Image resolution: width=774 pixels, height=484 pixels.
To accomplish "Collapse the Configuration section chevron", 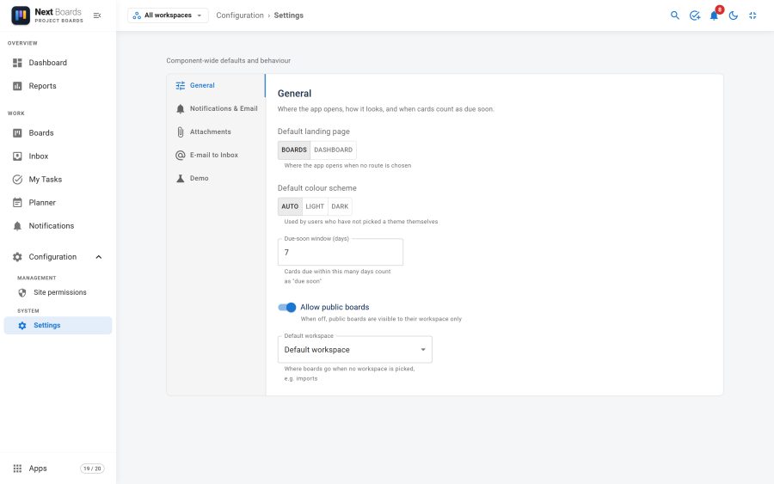I will point(99,256).
